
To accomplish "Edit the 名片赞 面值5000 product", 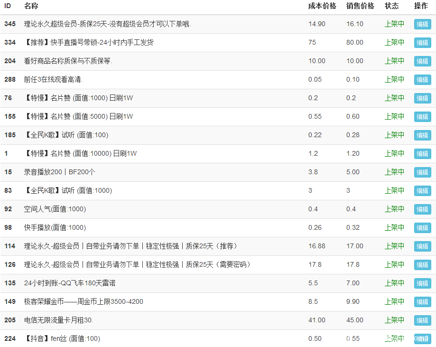I will click(422, 117).
